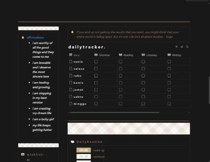Click the DailyRoutine heading
This screenshot has width=210, height=162.
(89, 142)
